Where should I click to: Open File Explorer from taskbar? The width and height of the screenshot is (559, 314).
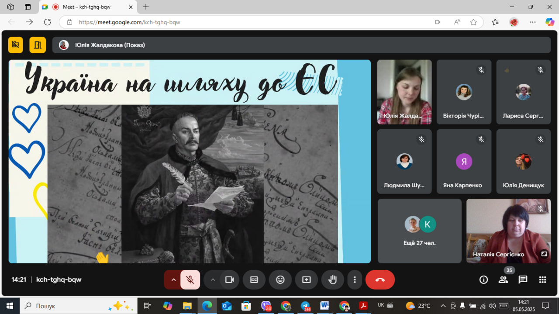point(187,306)
